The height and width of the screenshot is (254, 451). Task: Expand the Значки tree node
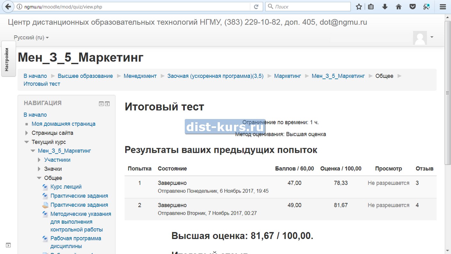[x=39, y=169]
